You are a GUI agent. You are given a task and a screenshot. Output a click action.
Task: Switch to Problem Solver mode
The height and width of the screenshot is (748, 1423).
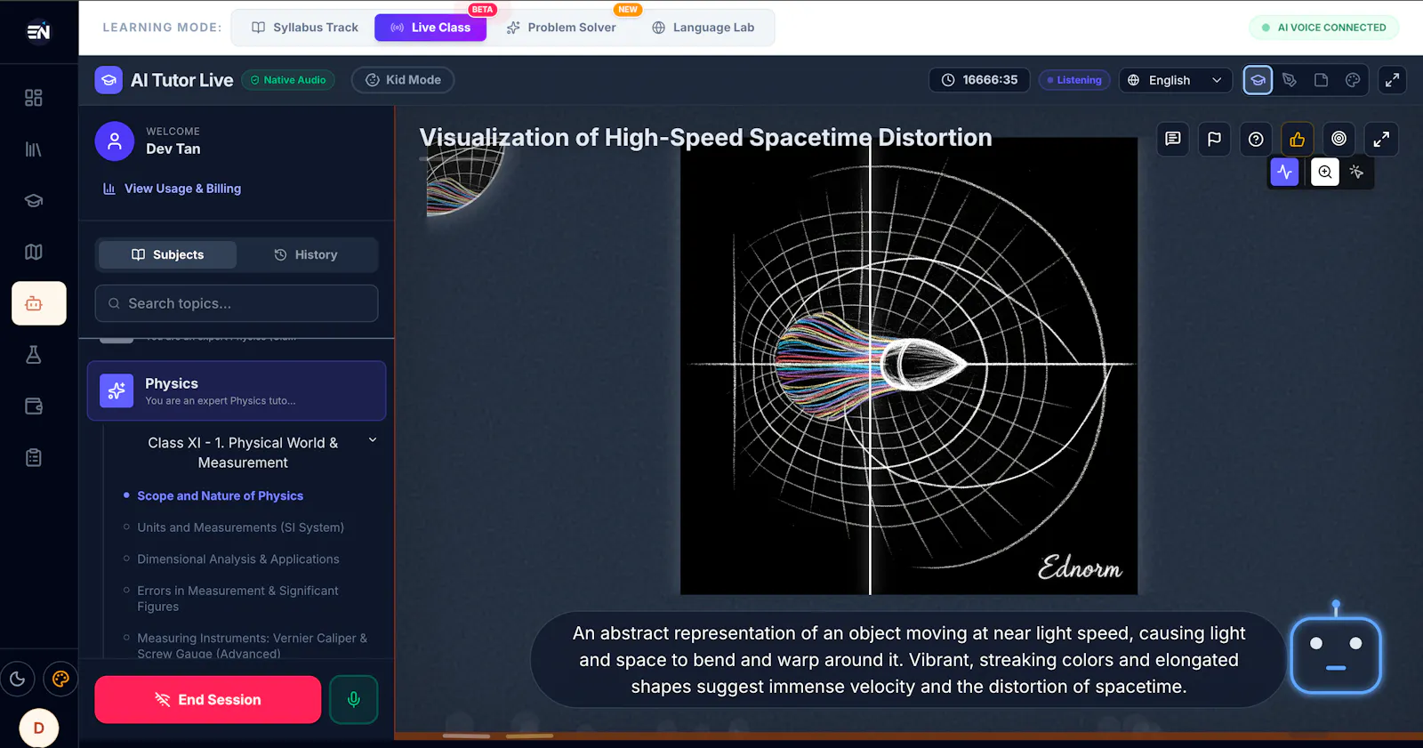pos(561,28)
